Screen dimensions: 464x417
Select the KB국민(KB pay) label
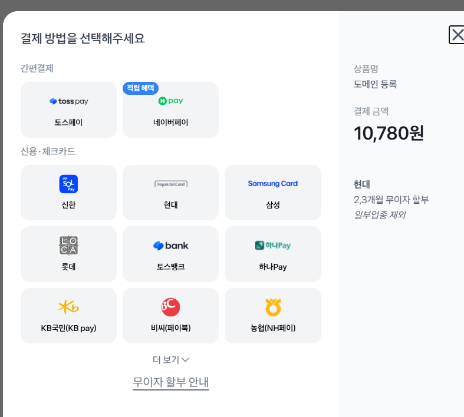click(68, 328)
